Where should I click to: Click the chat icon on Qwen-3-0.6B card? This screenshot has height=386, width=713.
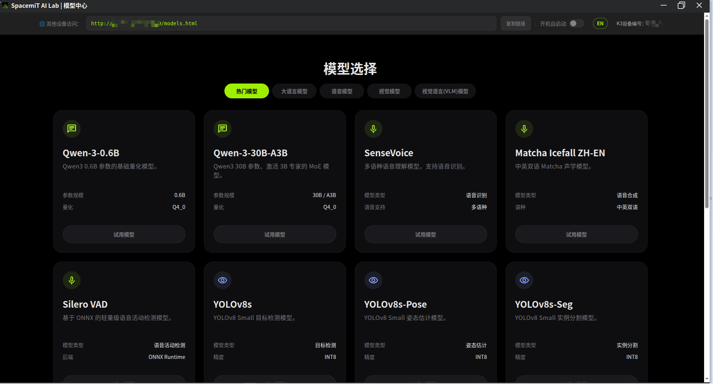(72, 129)
